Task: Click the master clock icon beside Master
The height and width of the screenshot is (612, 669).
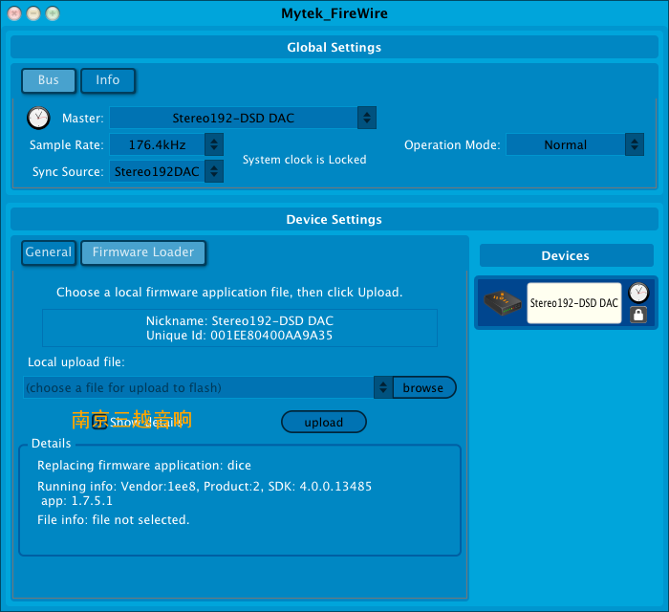Action: tap(38, 118)
